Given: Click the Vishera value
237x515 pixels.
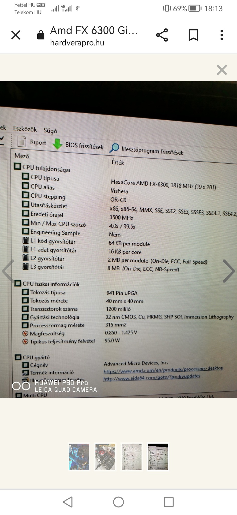Looking at the screenshot, I should tap(119, 191).
